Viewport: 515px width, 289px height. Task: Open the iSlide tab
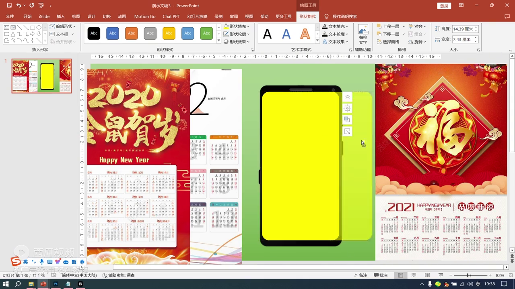[x=44, y=16]
